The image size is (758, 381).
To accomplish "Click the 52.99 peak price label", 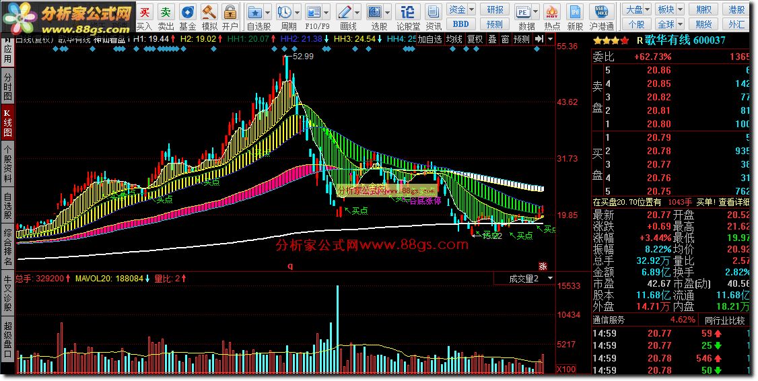I will pyautogui.click(x=303, y=57).
